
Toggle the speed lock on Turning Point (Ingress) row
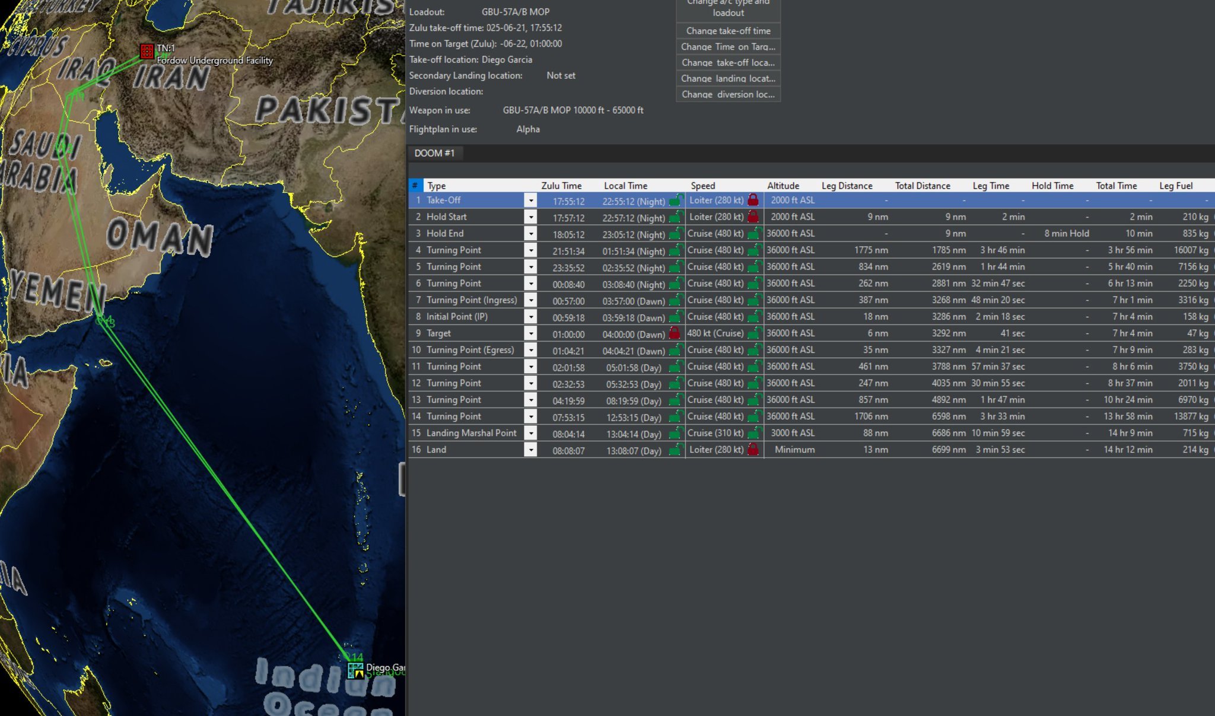tap(753, 300)
